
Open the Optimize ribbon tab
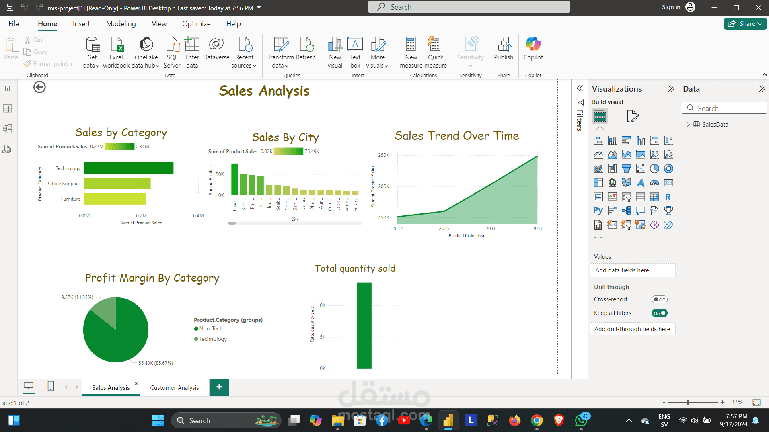click(196, 24)
